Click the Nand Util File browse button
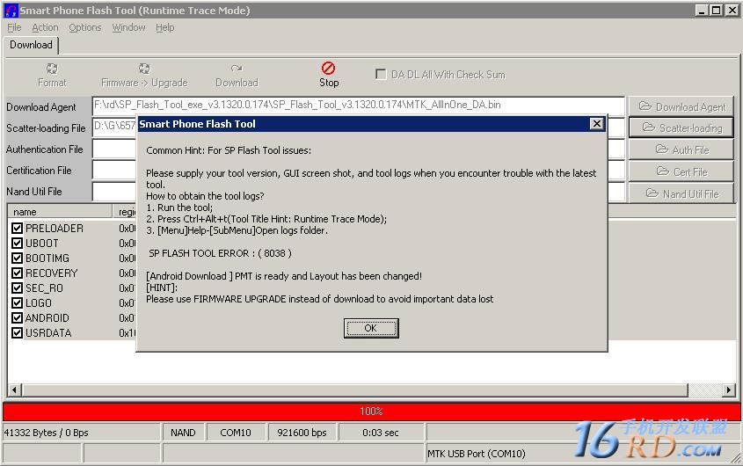This screenshot has width=743, height=466. (681, 193)
